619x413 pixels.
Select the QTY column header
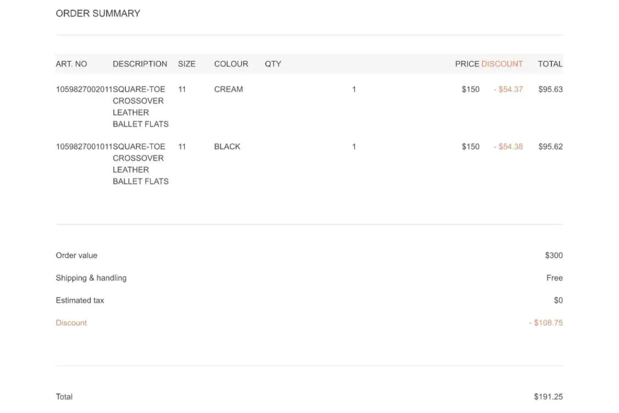(x=273, y=64)
